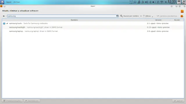Toggle the samsung-tools installed checkmark
The image size is (186, 104).
click(x=7, y=23)
